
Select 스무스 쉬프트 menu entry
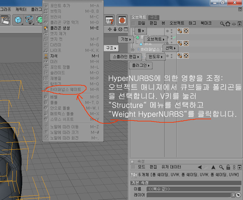click(x=73, y=119)
